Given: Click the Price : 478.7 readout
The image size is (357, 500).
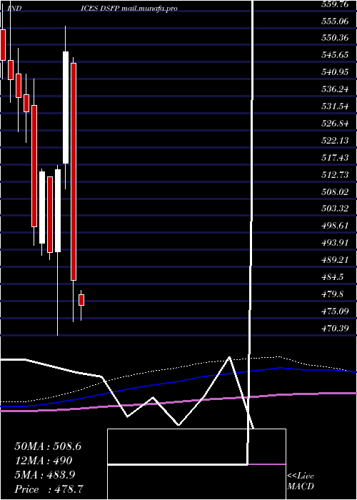Looking at the screenshot, I should tap(49, 489).
